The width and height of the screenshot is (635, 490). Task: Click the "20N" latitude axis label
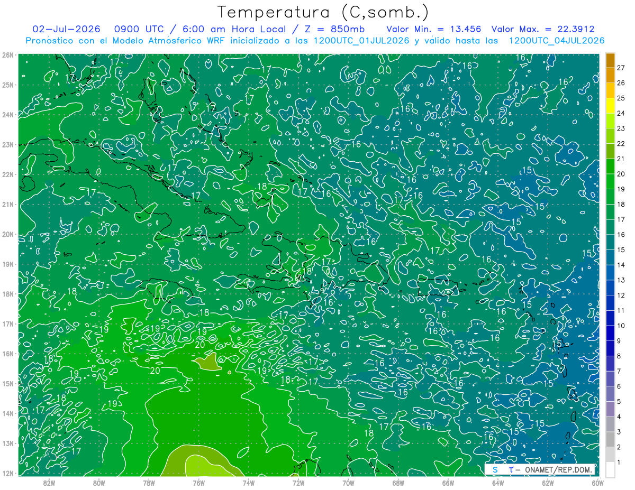(8, 234)
